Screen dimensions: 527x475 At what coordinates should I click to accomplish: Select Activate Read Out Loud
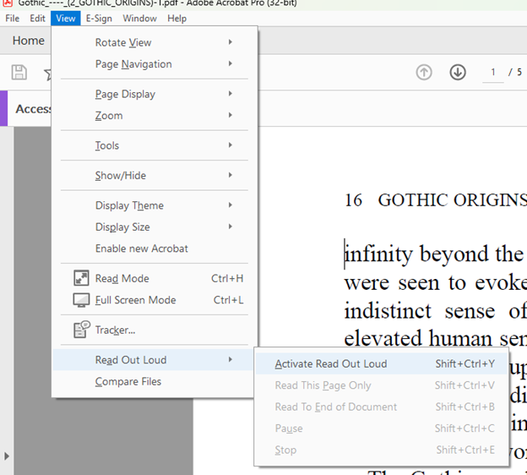pyautogui.click(x=331, y=364)
